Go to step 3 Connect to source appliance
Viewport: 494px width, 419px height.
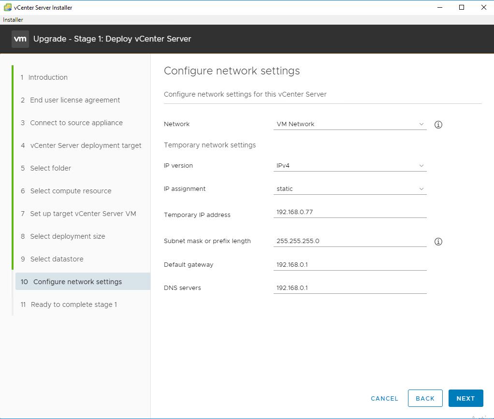pyautogui.click(x=72, y=123)
